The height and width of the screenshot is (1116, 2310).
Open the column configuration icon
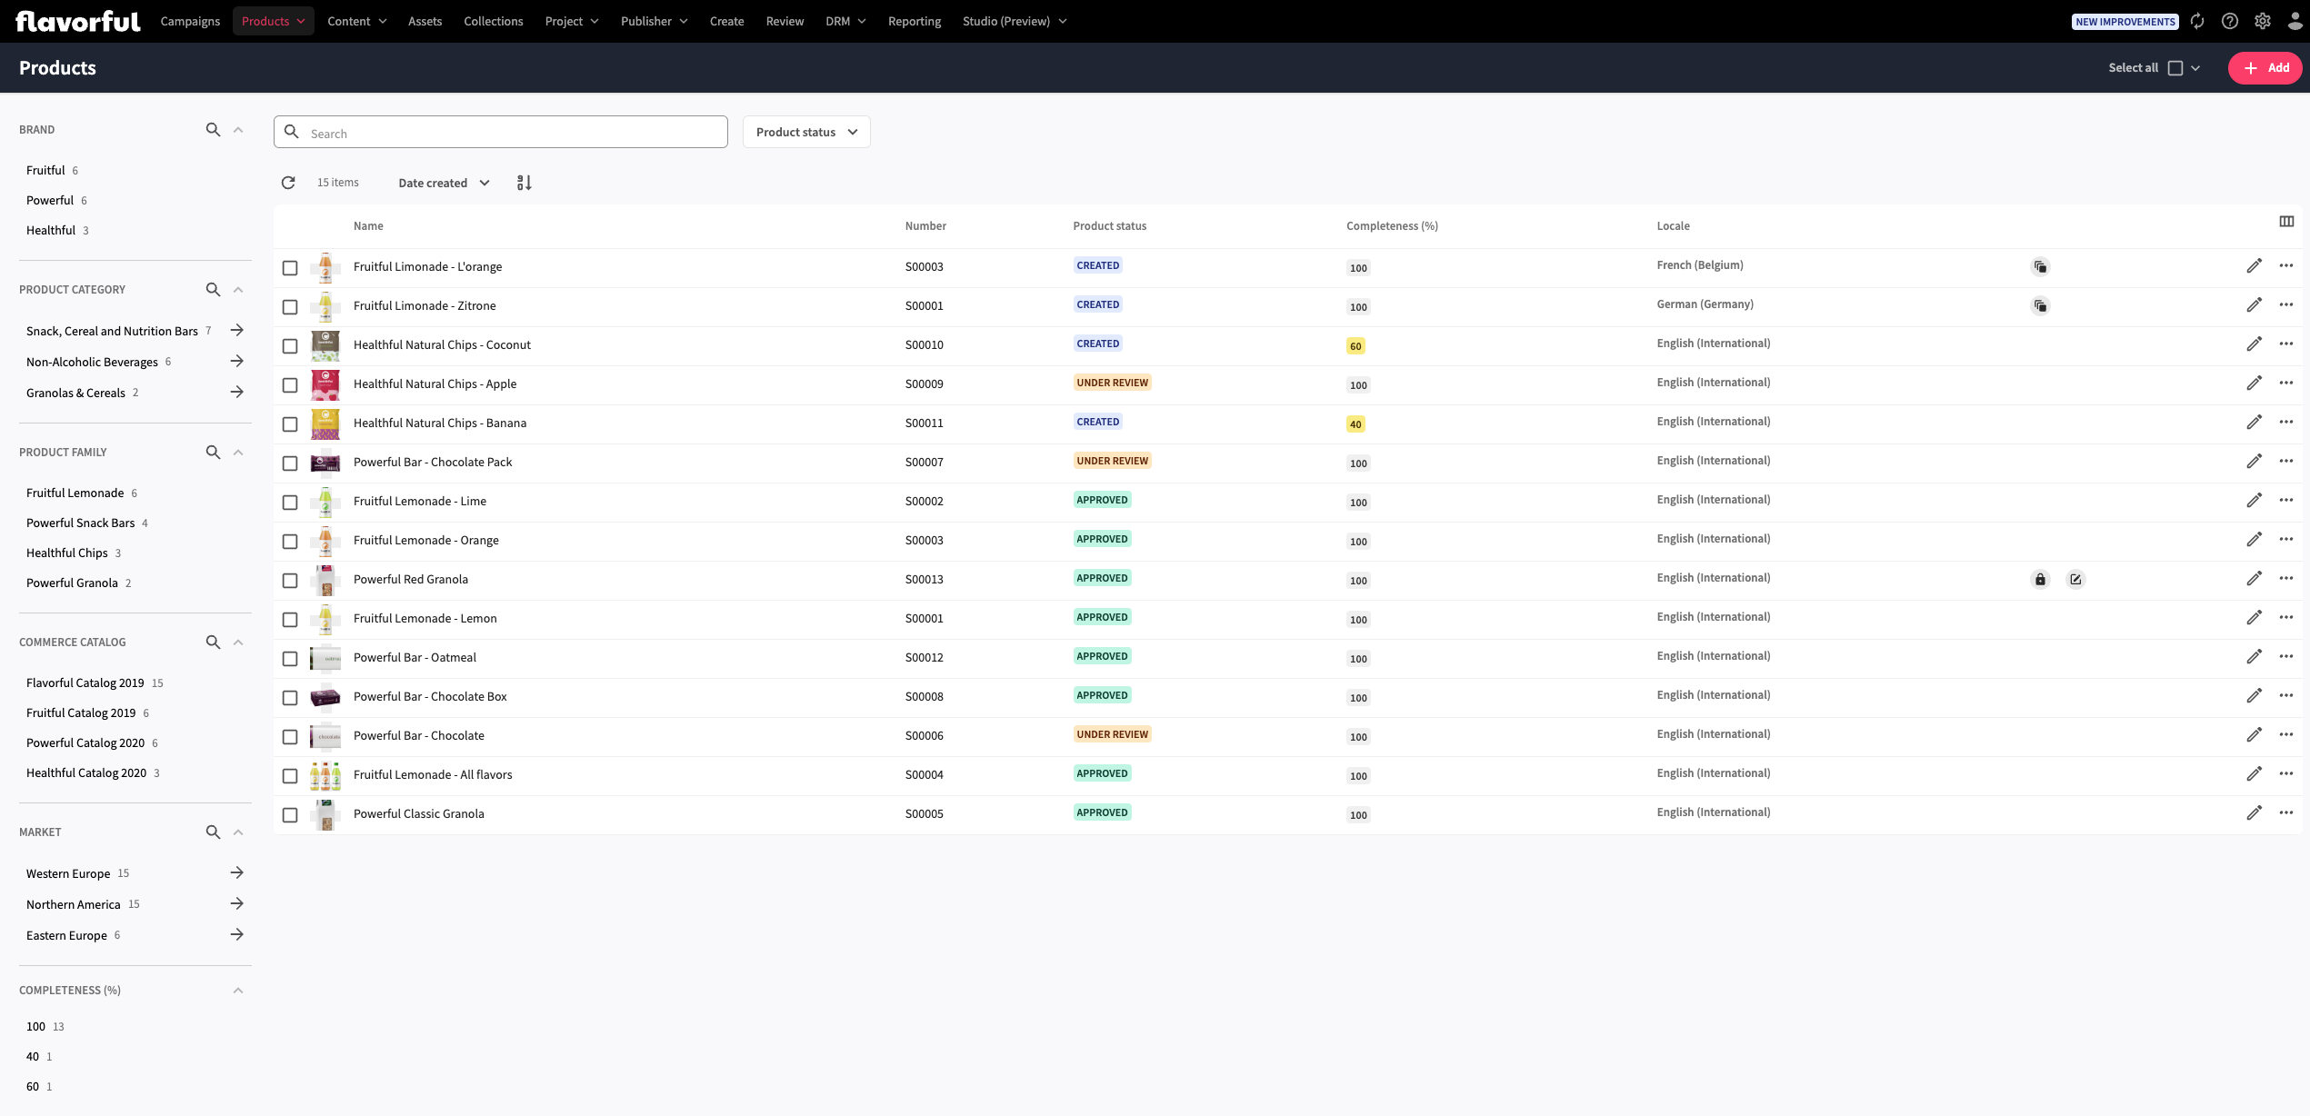tap(2286, 222)
